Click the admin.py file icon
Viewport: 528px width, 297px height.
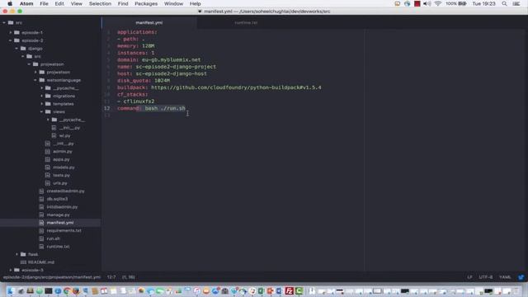[x=48, y=152]
